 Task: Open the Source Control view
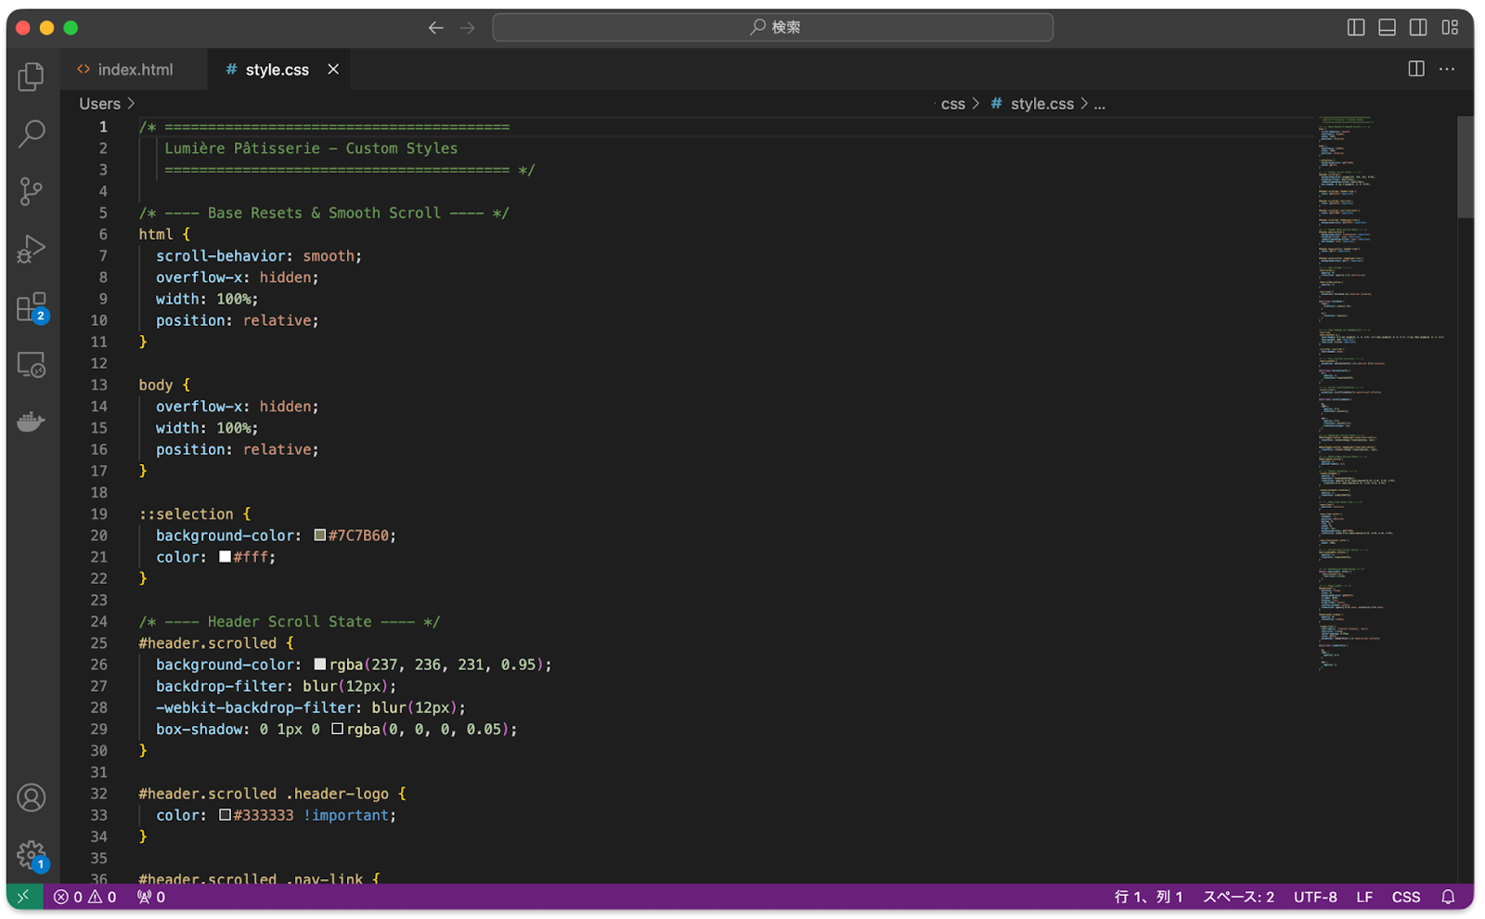point(31,192)
